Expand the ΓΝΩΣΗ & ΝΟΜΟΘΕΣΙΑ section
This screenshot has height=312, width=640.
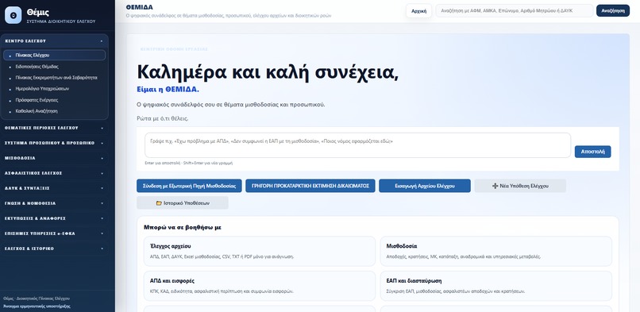55,203
